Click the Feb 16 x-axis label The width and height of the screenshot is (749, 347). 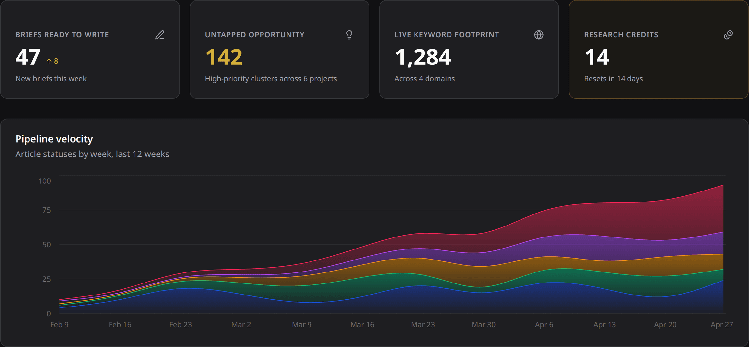pos(120,325)
